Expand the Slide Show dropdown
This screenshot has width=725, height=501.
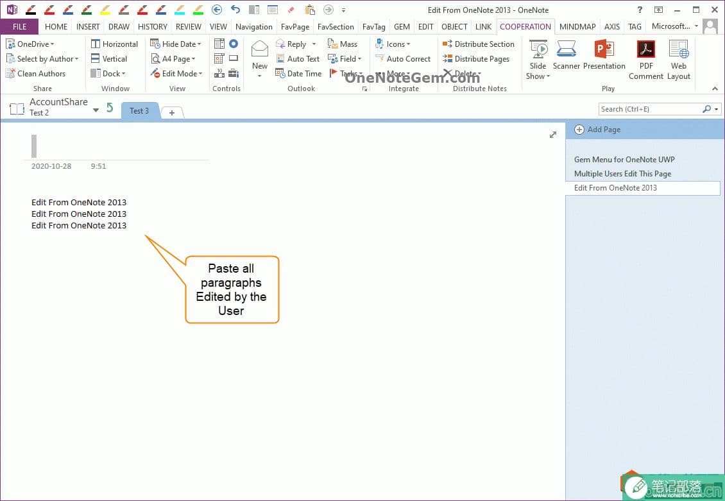click(538, 60)
